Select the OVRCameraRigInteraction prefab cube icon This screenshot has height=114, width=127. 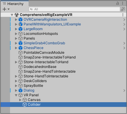click(20, 19)
